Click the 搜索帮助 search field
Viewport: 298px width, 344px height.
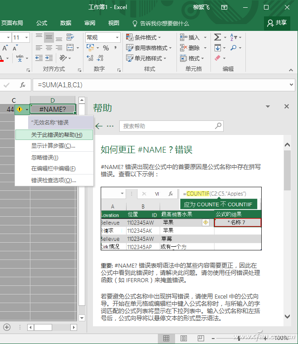[x=171, y=126]
